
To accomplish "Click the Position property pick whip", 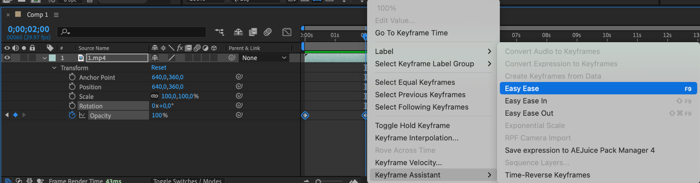I will click(239, 86).
